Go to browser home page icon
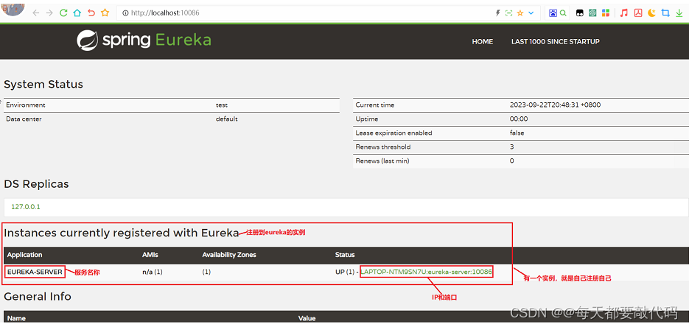This screenshot has width=689, height=327. click(x=77, y=13)
